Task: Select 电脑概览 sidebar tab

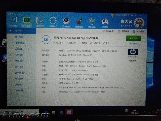Action: pos(21,31)
